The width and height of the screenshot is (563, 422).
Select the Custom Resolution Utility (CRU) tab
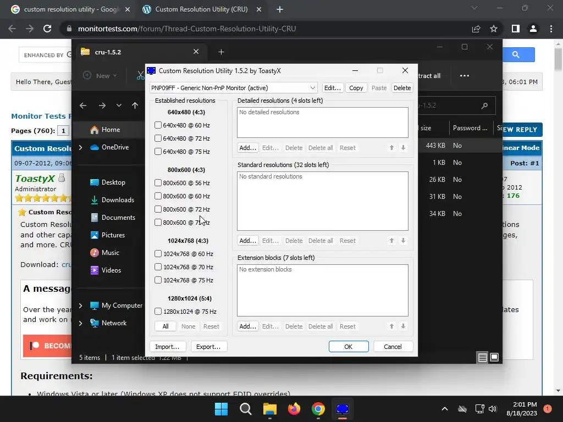click(201, 10)
